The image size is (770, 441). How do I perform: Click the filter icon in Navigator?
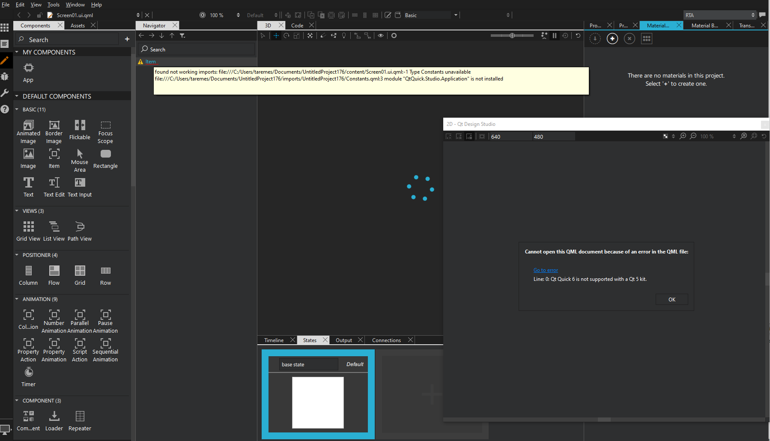[x=182, y=36]
